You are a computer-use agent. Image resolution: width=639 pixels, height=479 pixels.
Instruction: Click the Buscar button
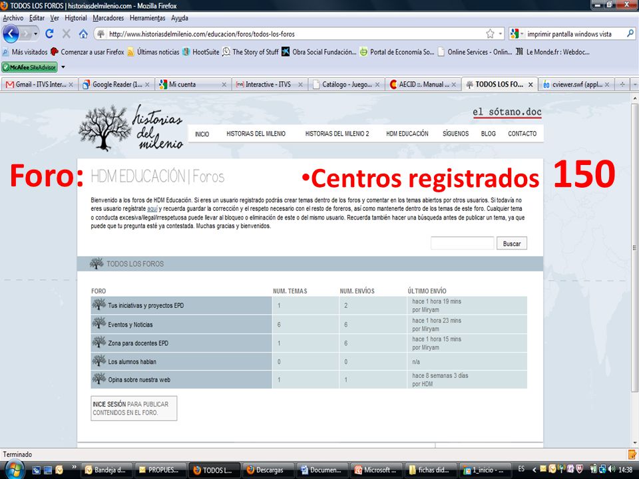point(511,243)
